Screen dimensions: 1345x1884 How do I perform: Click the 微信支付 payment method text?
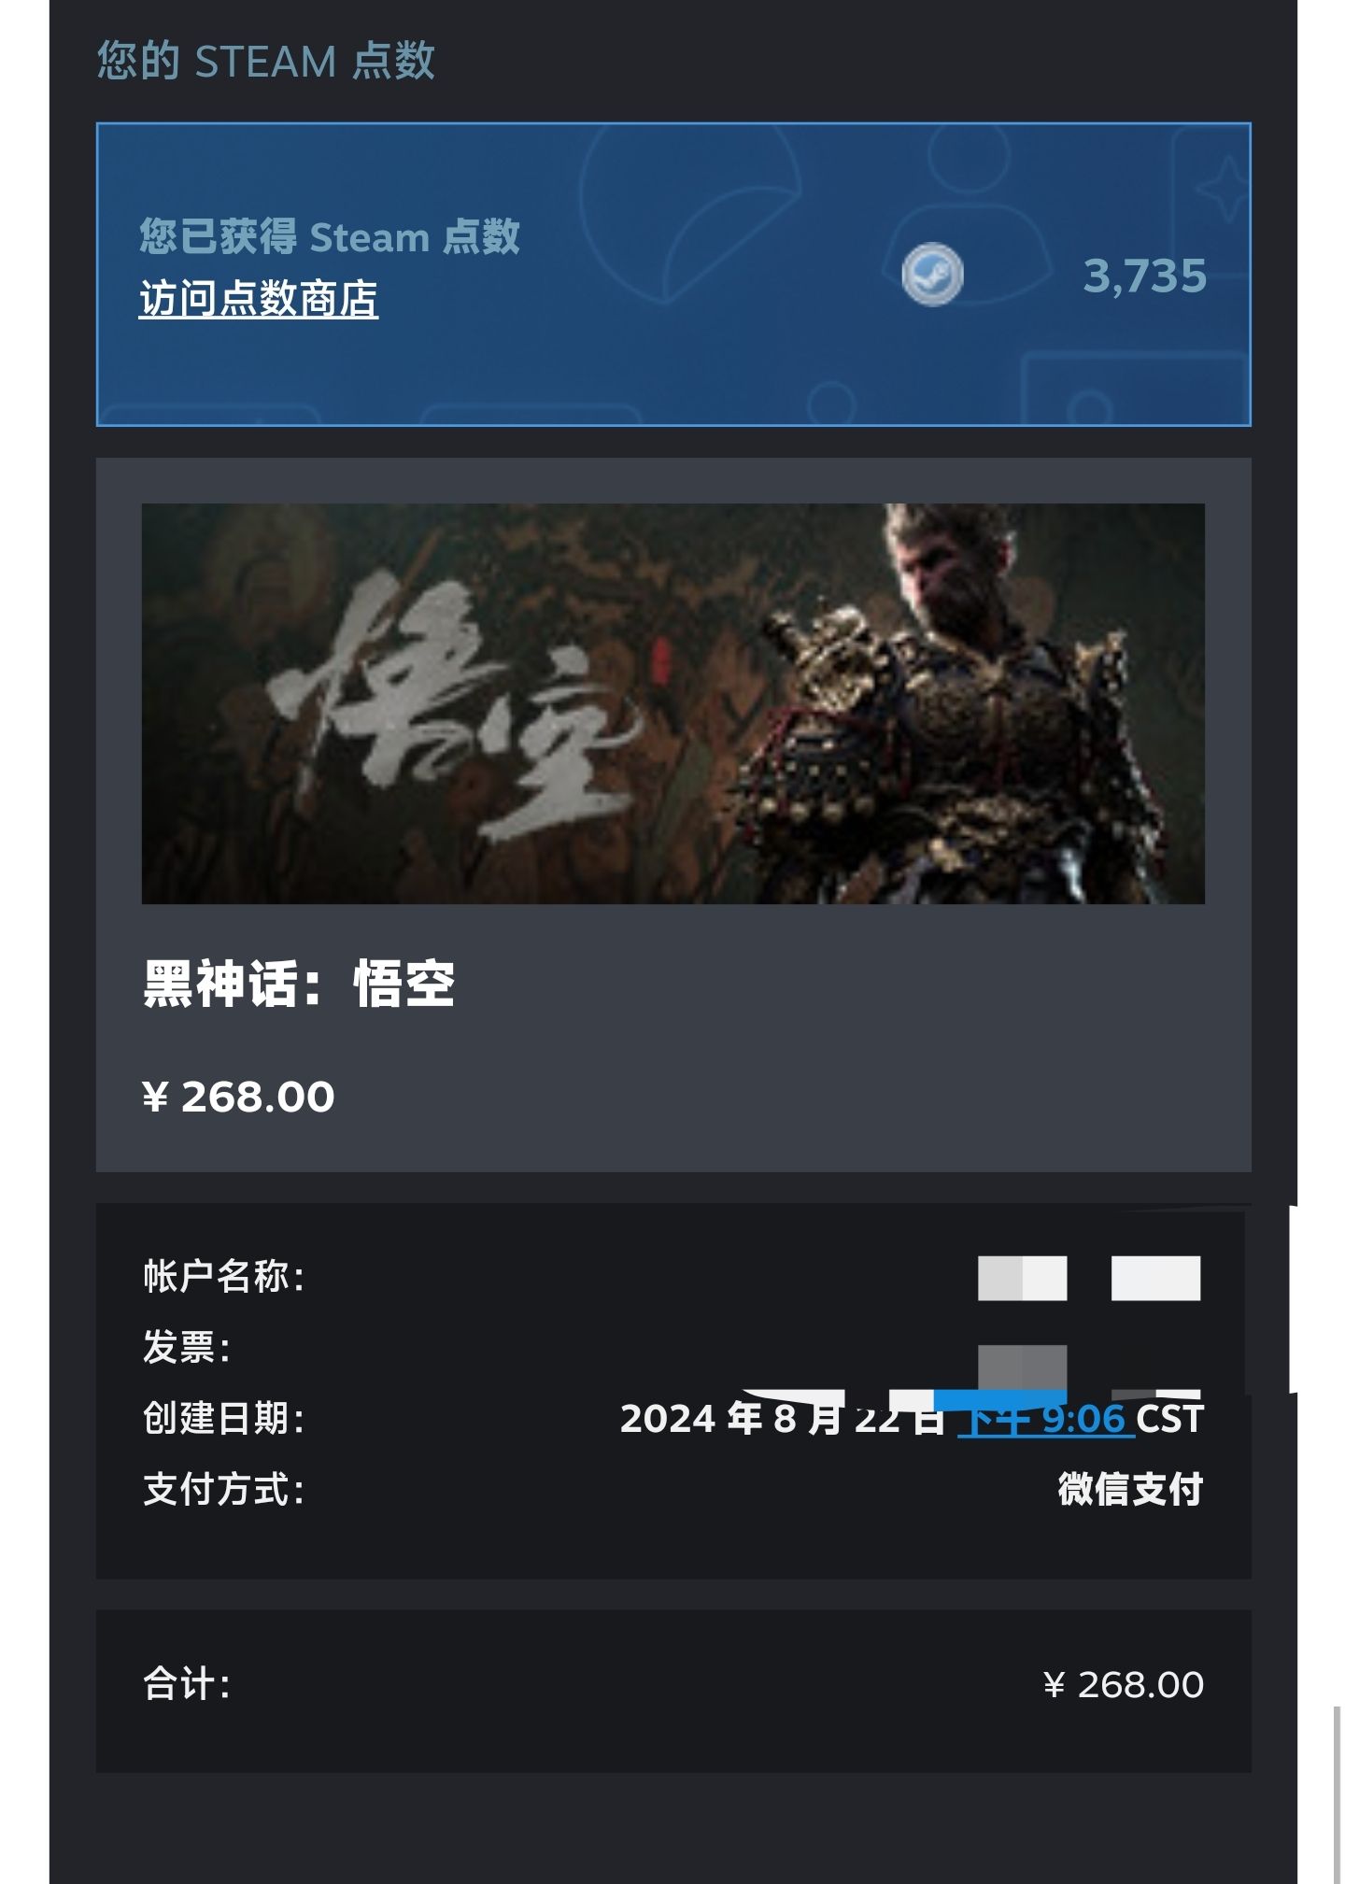(x=1130, y=1490)
